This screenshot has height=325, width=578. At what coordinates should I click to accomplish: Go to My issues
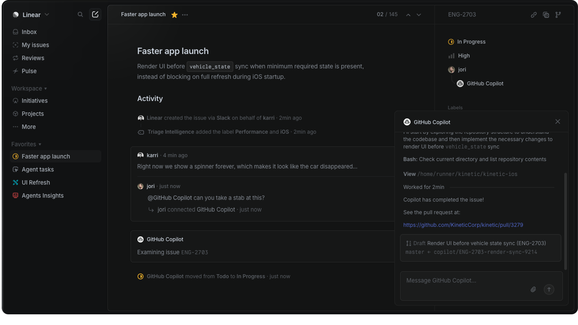(35, 45)
